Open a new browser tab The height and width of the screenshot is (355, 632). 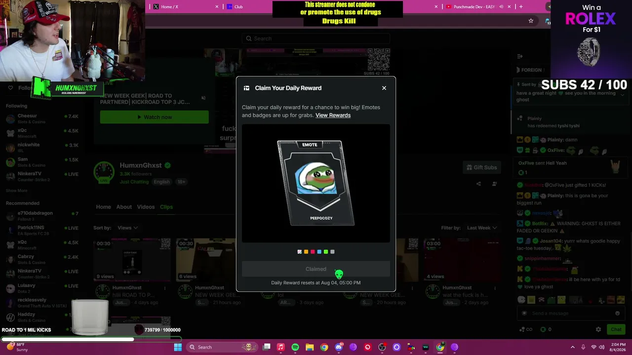point(521,6)
